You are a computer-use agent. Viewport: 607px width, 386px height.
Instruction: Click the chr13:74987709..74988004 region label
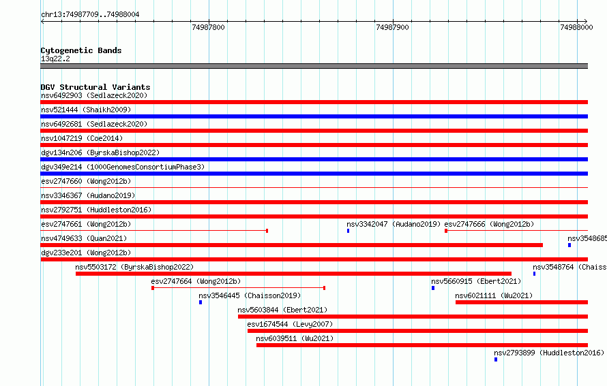pyautogui.click(x=90, y=15)
